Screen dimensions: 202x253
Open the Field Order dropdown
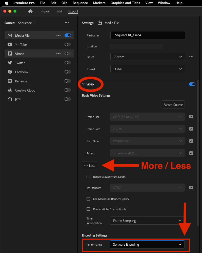tap(147, 141)
